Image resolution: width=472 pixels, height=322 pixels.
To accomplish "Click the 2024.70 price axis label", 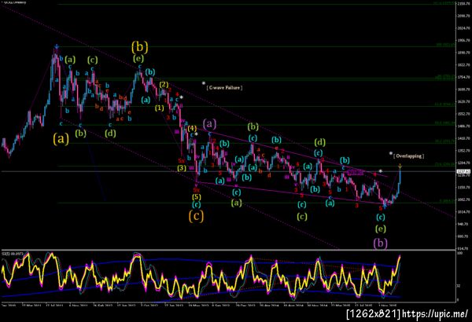I will tap(462, 28).
